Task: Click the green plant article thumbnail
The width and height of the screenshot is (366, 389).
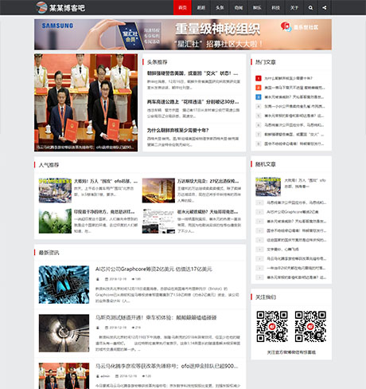Action: point(55,221)
